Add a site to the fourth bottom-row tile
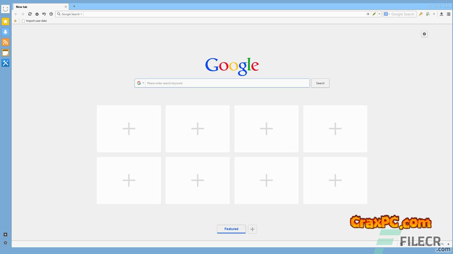 335,180
